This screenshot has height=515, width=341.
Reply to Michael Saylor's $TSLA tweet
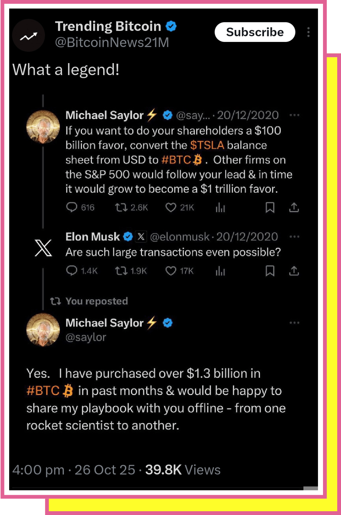pyautogui.click(x=72, y=207)
